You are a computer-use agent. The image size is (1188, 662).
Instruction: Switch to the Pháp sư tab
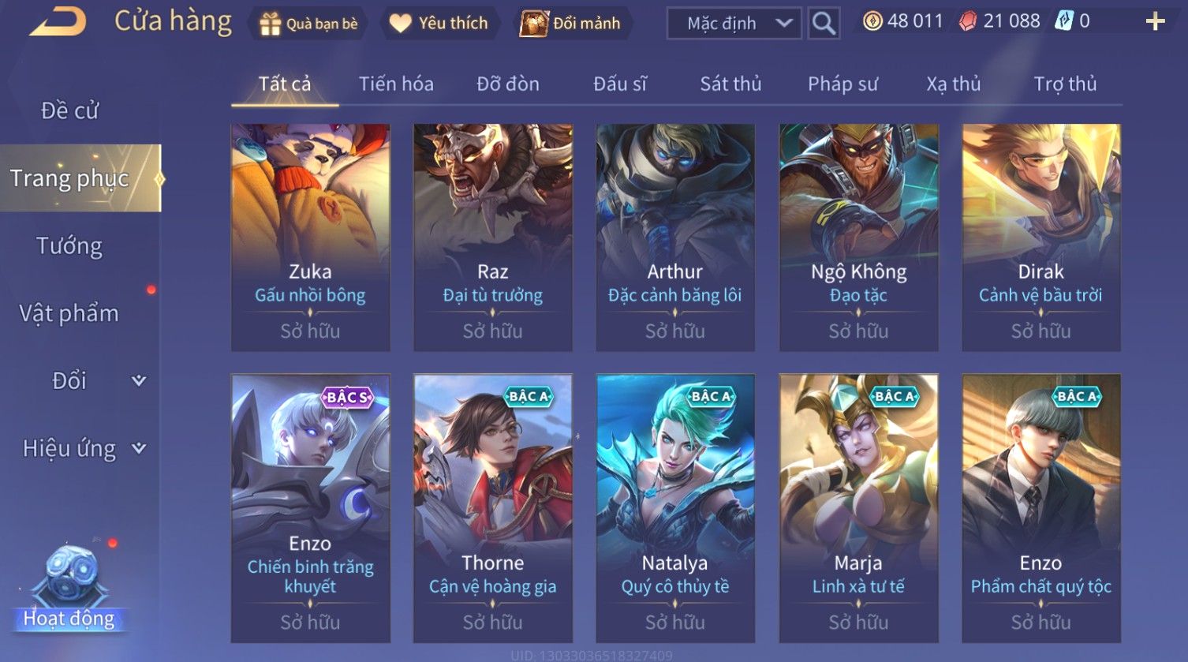tap(842, 84)
